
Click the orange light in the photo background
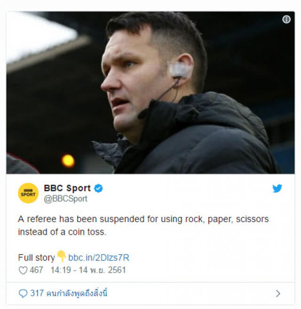click(x=68, y=160)
